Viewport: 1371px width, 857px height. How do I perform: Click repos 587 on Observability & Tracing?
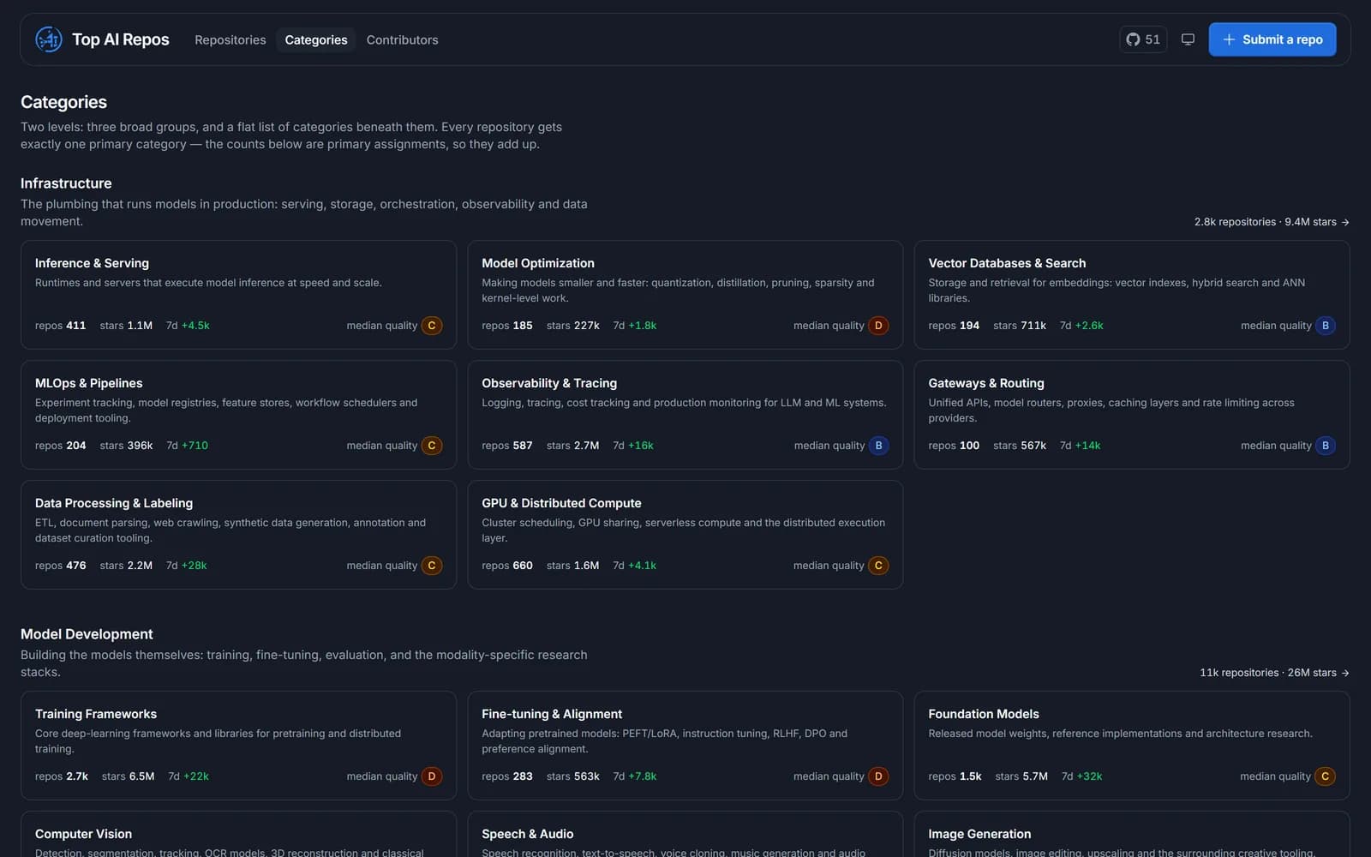[507, 446]
